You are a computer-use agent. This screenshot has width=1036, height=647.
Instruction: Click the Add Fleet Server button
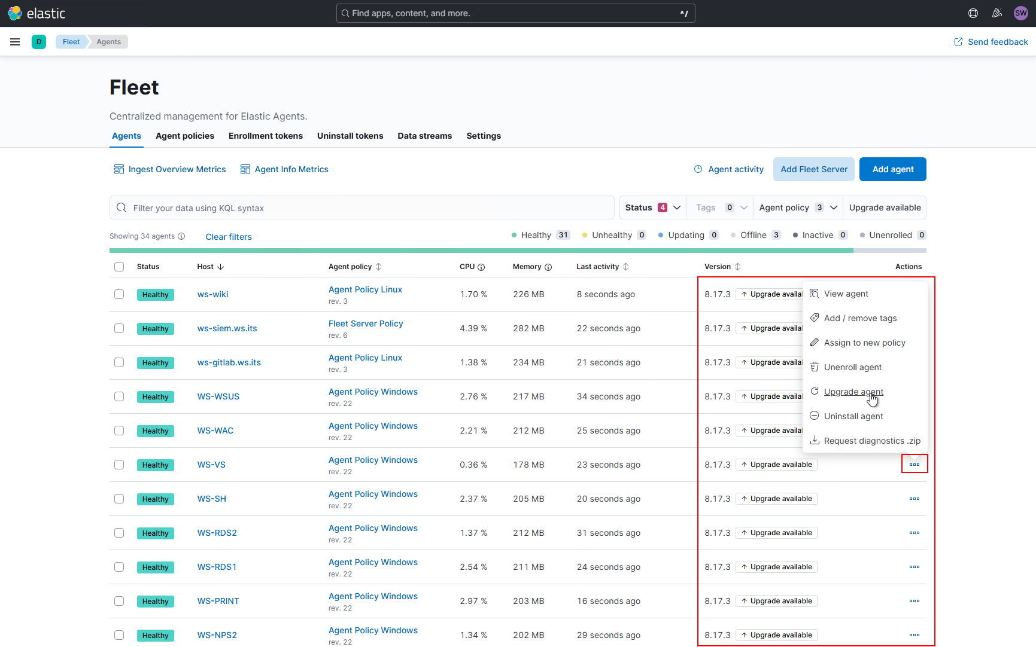pos(814,169)
